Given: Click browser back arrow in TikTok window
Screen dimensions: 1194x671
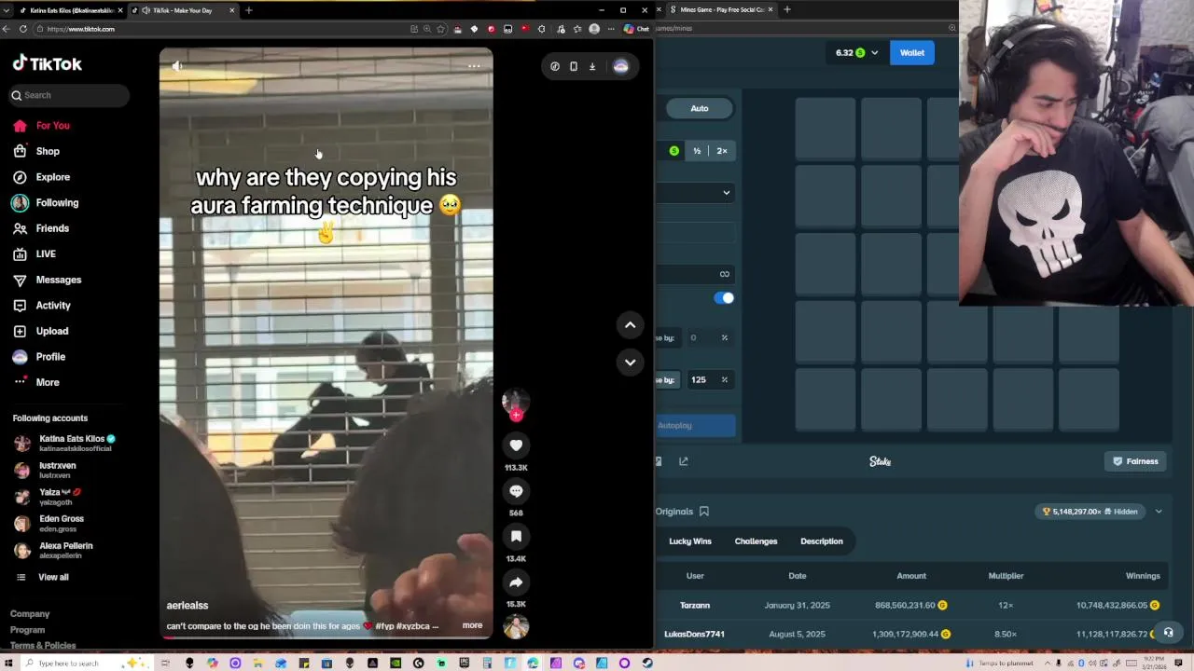Looking at the screenshot, I should pos(7,29).
